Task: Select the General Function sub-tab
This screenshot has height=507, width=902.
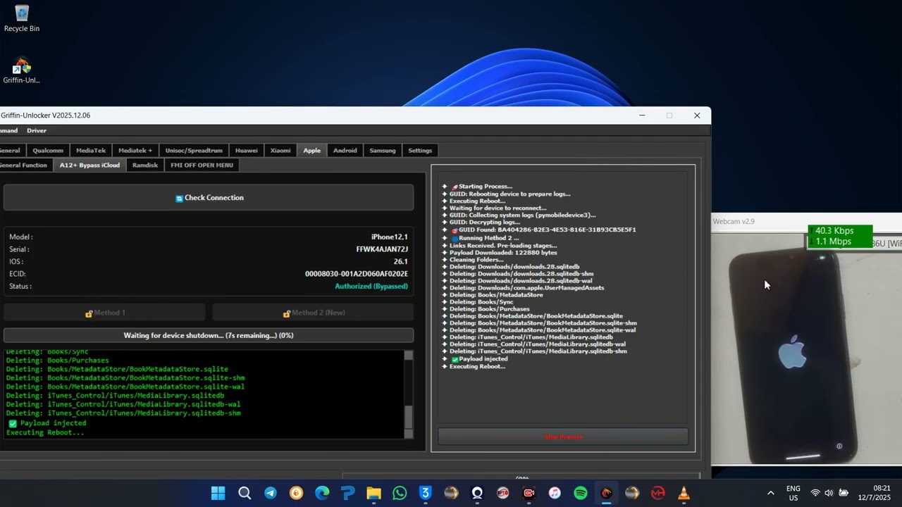Action: coord(25,165)
